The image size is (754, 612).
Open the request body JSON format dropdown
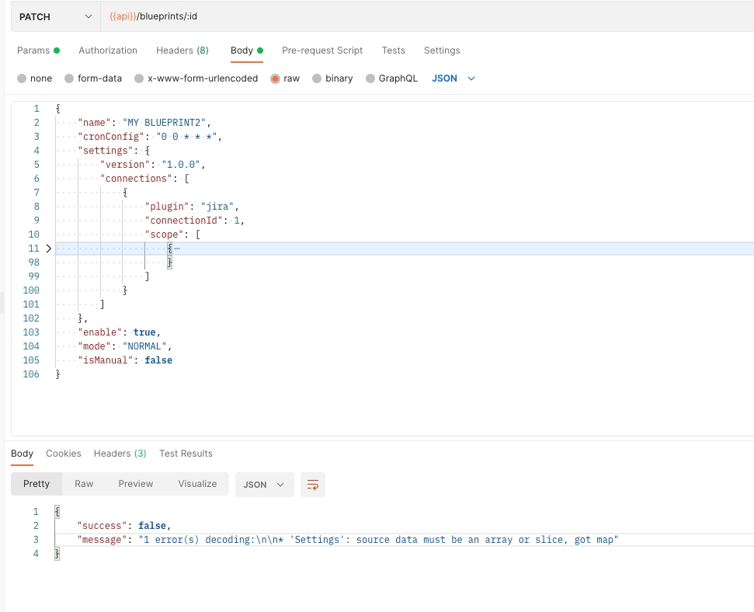coord(453,78)
